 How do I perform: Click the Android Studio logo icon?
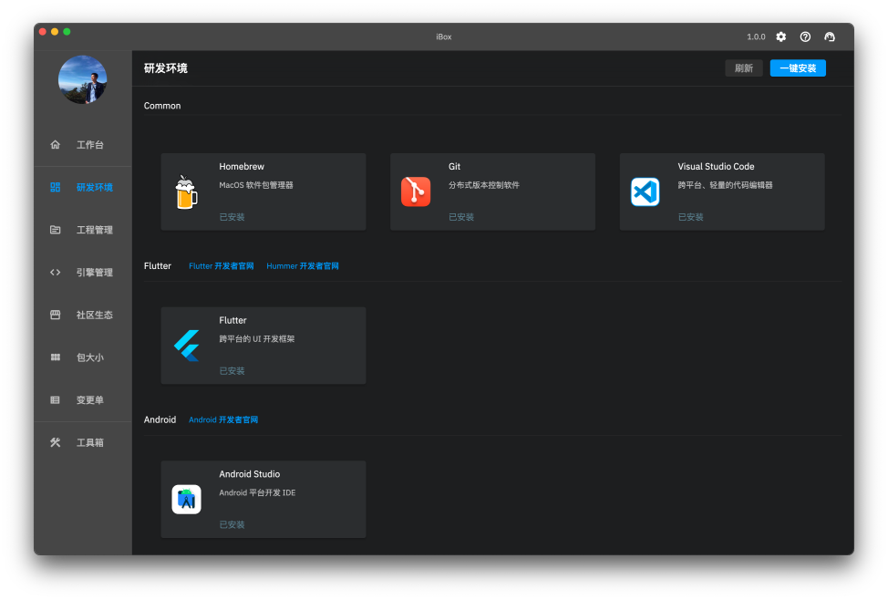coord(186,499)
